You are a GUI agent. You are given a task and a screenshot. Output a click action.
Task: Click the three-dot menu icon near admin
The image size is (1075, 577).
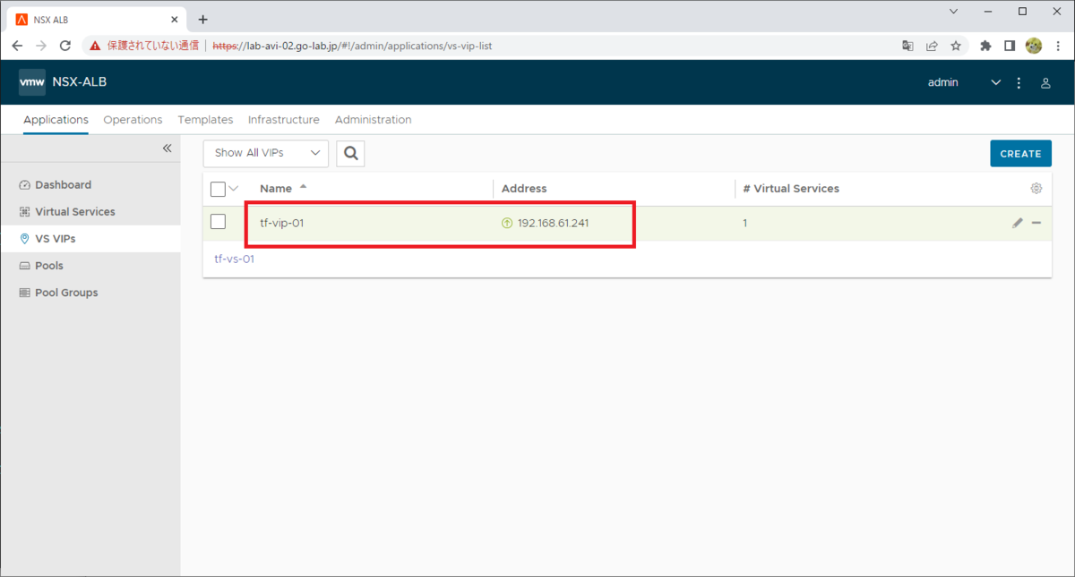point(1018,82)
